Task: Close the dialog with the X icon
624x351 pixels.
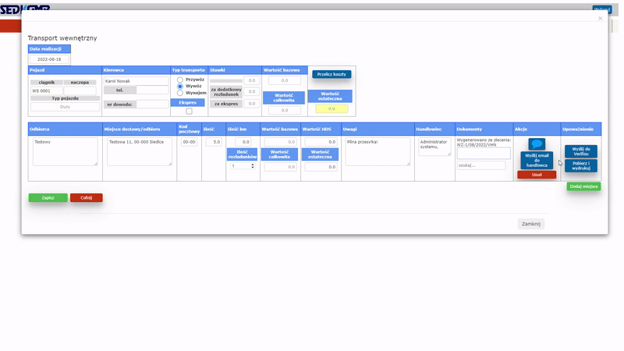Action: (x=600, y=18)
